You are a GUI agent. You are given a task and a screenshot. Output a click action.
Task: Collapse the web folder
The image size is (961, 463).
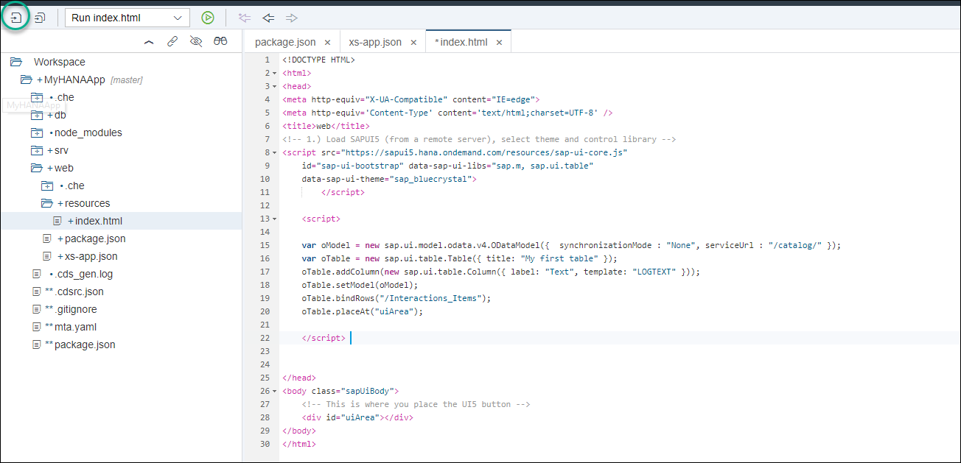(37, 168)
